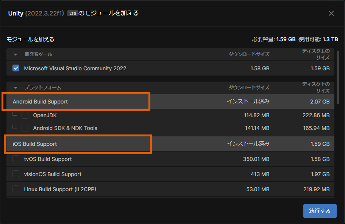
Task: Click the OpenJDK module label
Action: click(x=45, y=115)
